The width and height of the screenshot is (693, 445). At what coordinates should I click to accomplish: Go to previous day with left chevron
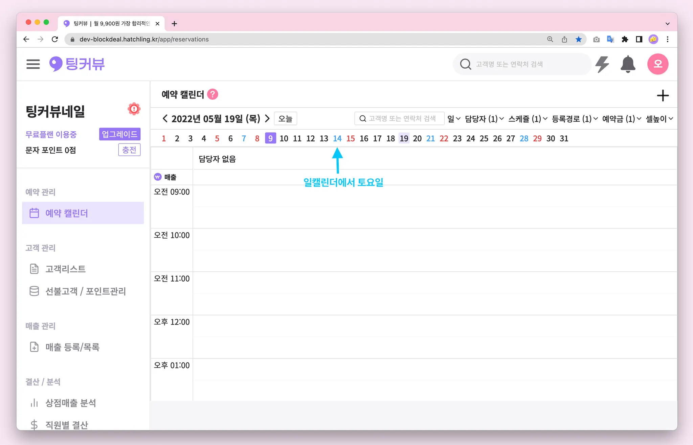(x=165, y=119)
